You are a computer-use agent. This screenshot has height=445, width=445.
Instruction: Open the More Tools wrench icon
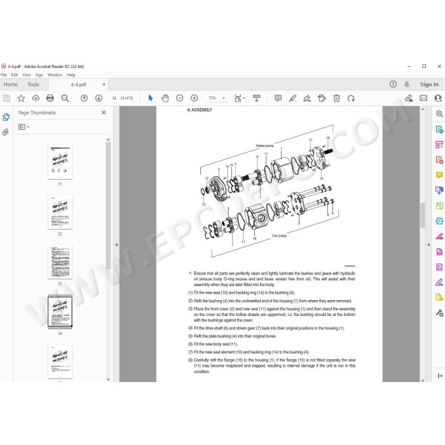[x=439, y=313]
